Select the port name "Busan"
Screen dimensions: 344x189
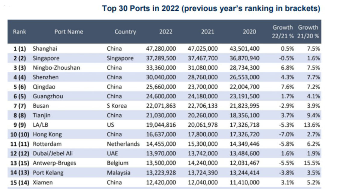click(x=41, y=106)
